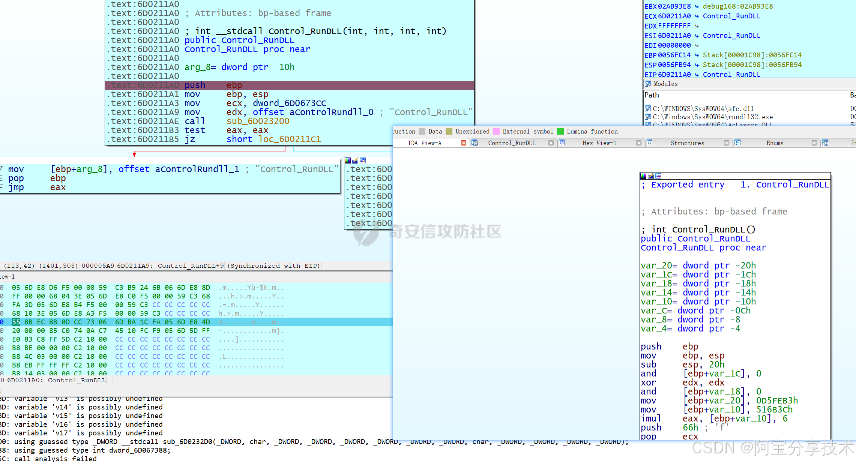Click the node color icon in middle graph node

[348, 160]
